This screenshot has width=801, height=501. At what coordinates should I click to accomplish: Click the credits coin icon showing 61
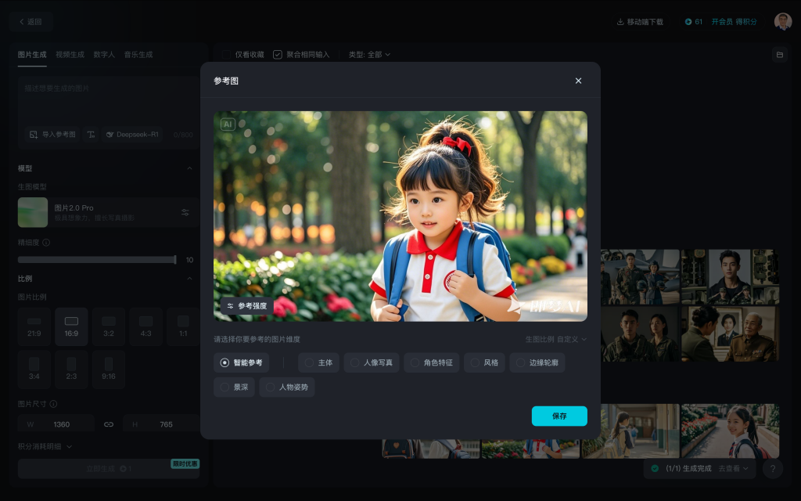[x=688, y=21]
